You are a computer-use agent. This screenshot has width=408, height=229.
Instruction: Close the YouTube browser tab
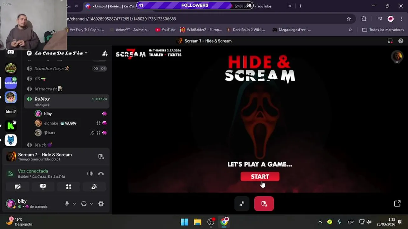pos(289,6)
